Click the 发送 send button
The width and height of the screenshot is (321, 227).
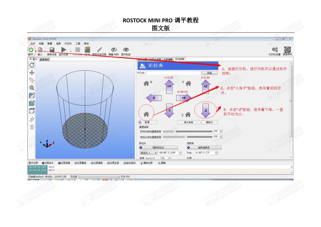coord(208,73)
